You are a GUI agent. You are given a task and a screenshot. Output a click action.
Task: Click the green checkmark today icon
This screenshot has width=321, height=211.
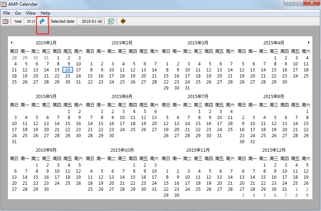coord(111,21)
